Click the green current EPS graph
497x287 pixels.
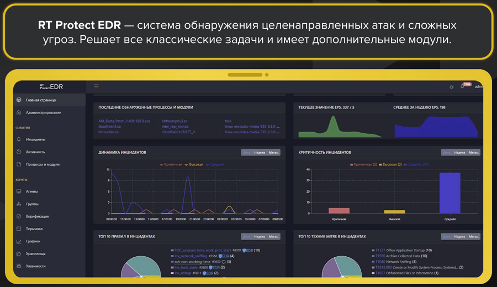340,127
